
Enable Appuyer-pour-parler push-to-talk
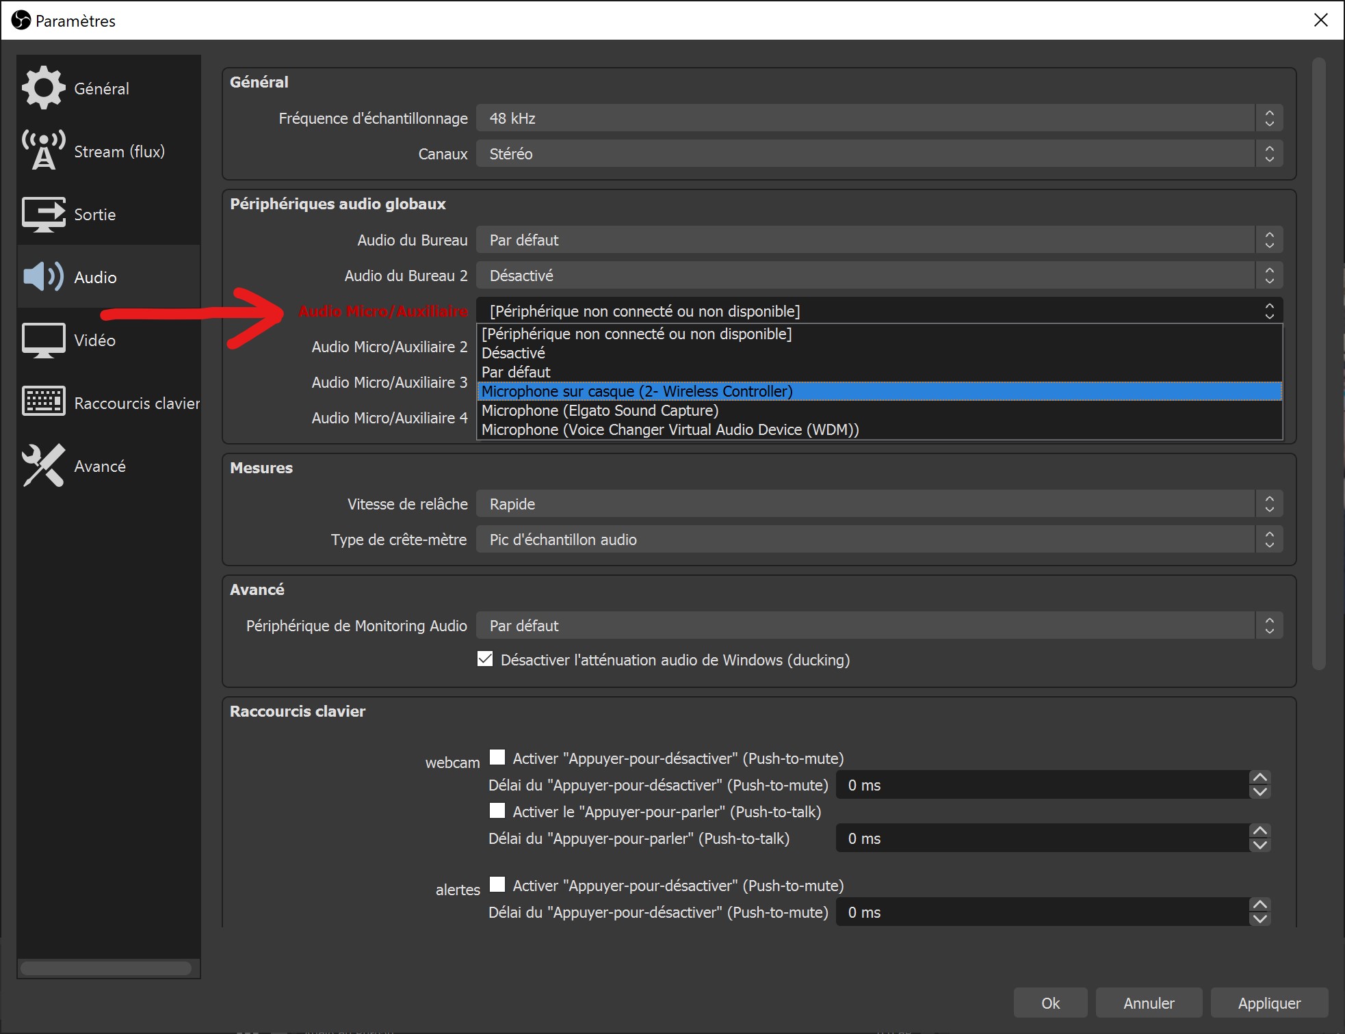coord(497,810)
